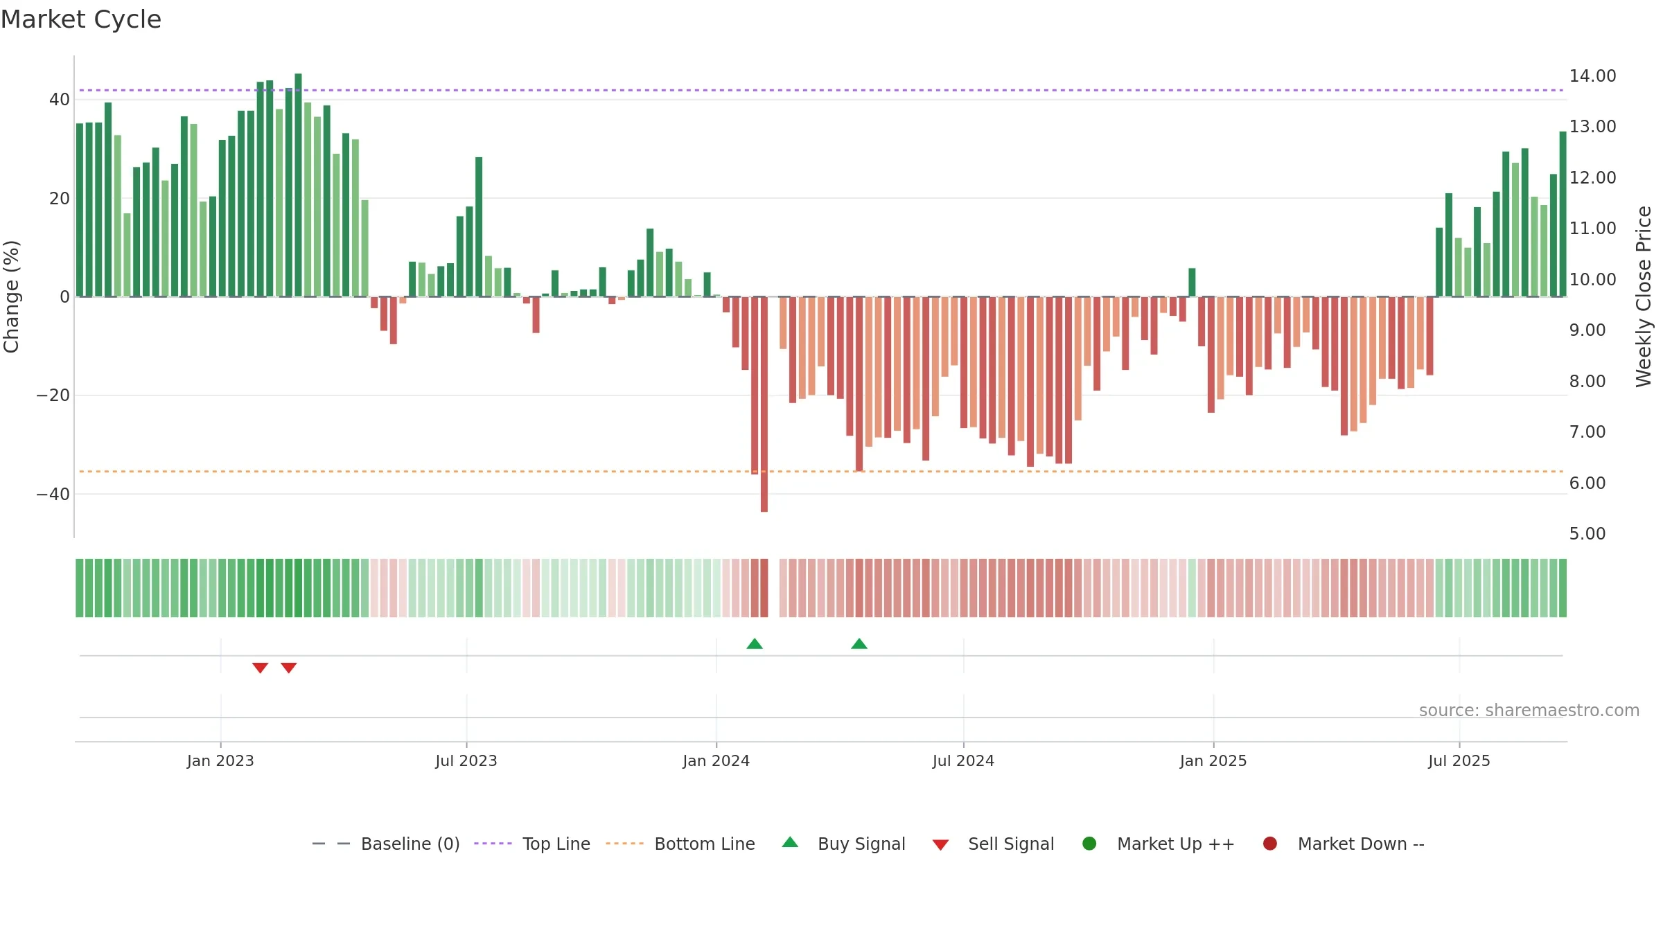This screenshot has width=1663, height=935.
Task: Click the Jul 2024 axis label
Action: point(963,761)
